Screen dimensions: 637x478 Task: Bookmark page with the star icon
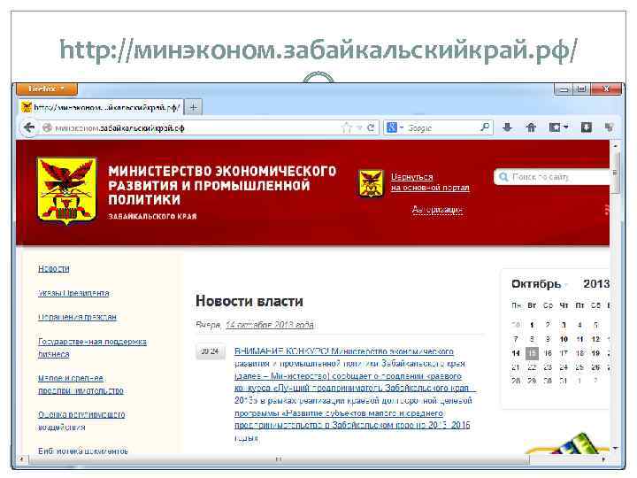pyautogui.click(x=347, y=128)
